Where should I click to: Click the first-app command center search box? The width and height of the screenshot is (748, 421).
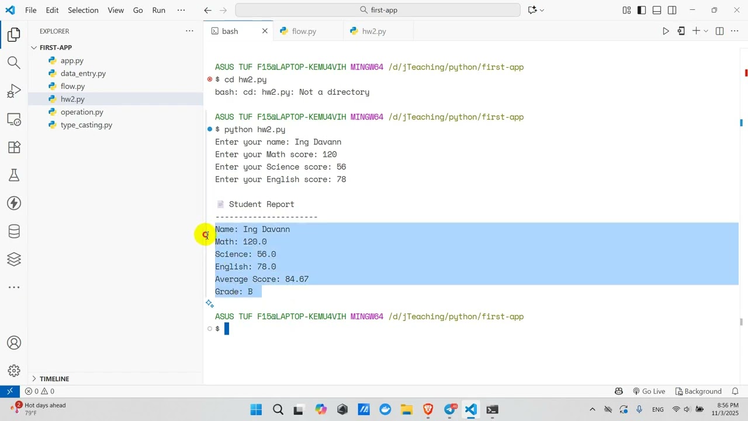pos(378,10)
